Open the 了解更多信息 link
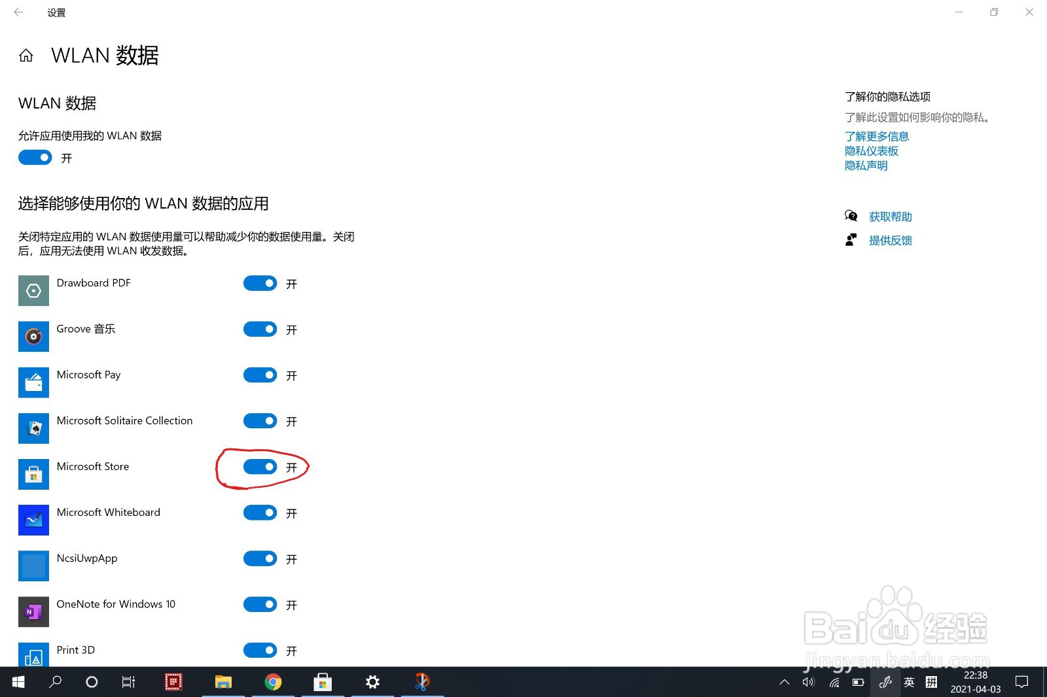 [x=877, y=136]
